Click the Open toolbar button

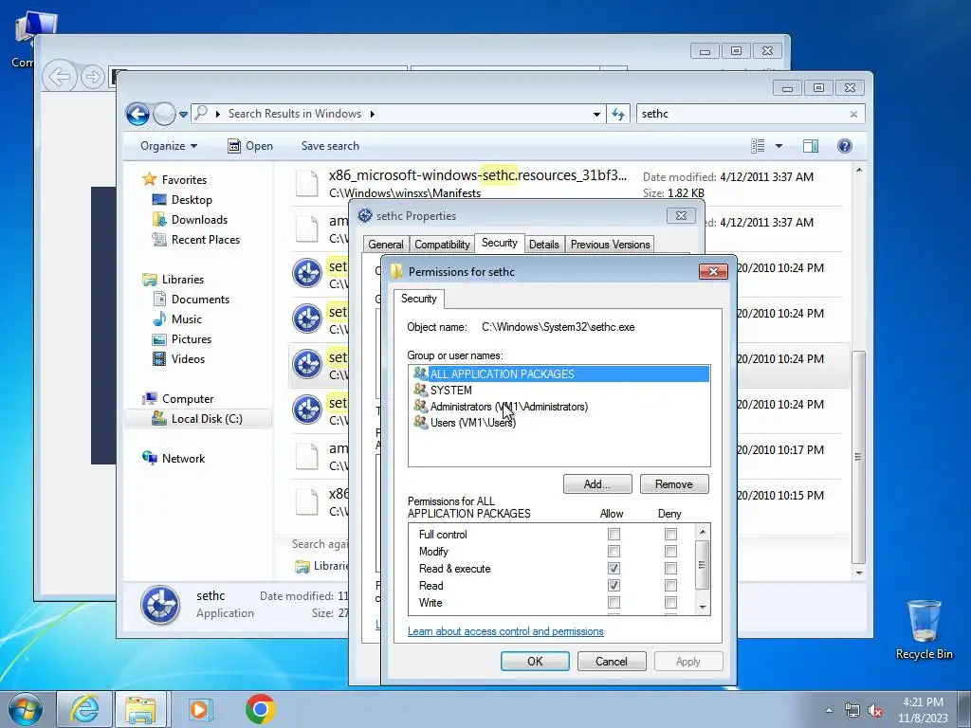pos(250,146)
